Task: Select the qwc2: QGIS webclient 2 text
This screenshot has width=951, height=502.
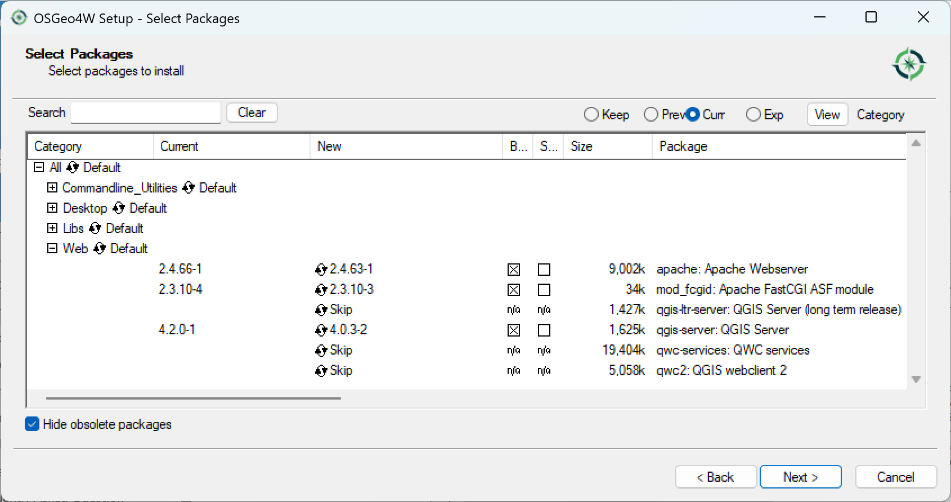Action: point(721,370)
